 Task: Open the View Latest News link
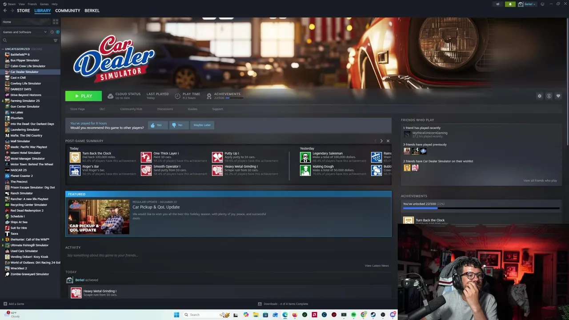[377, 266]
